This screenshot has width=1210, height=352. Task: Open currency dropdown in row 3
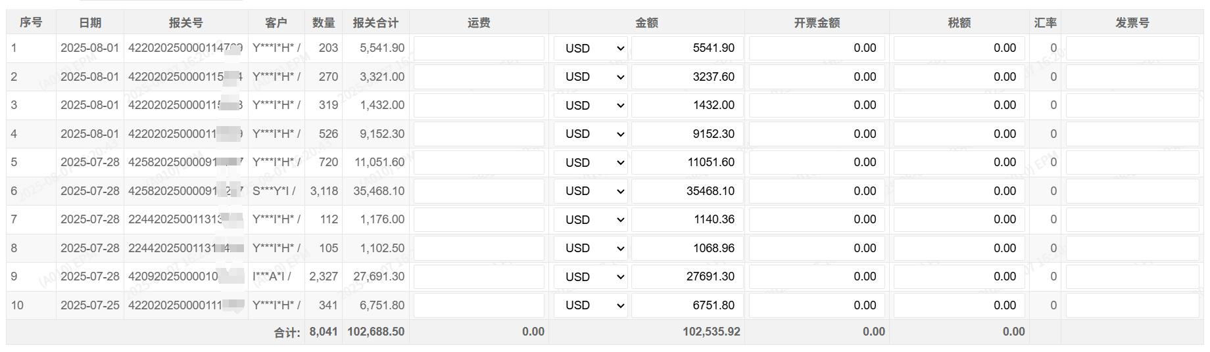coord(591,106)
